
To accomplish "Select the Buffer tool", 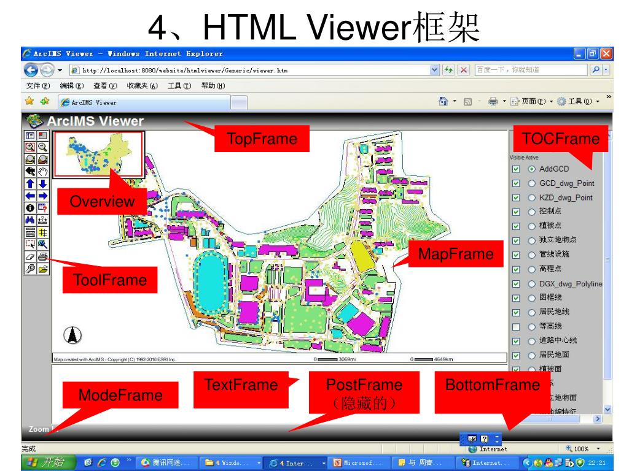I will [42, 232].
